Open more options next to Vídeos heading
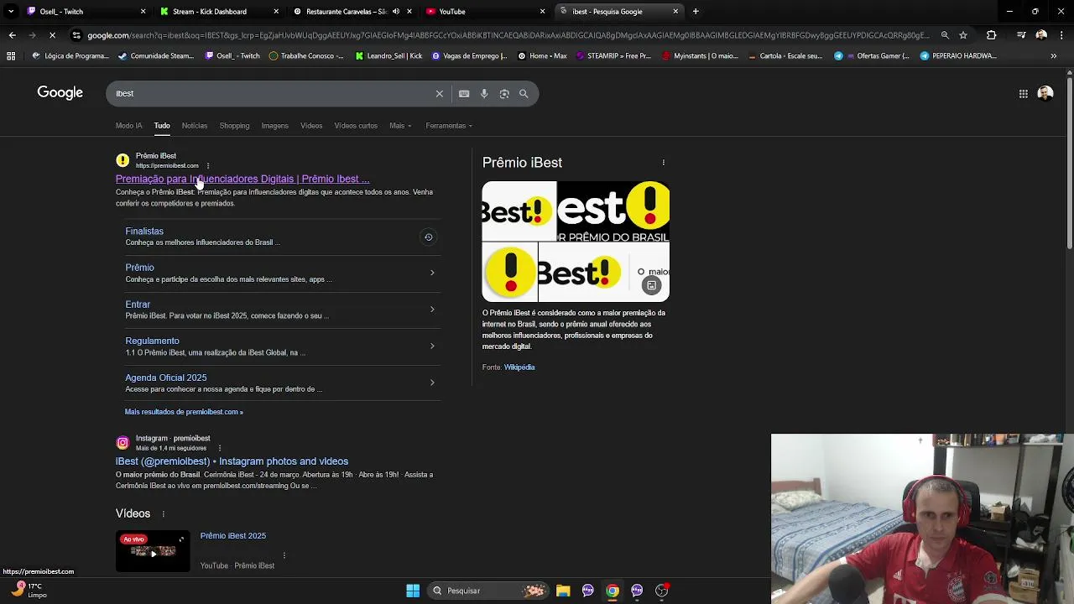This screenshot has width=1074, height=604. (164, 514)
